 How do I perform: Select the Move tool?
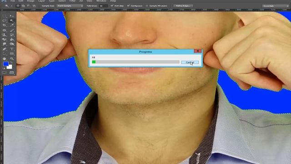12,16
